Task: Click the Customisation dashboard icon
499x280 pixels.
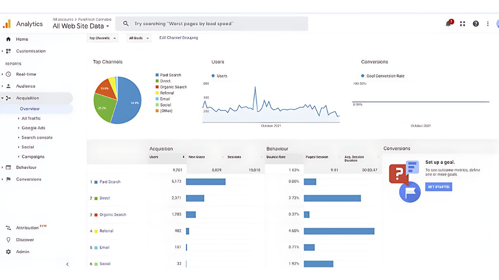Action: (x=8, y=51)
